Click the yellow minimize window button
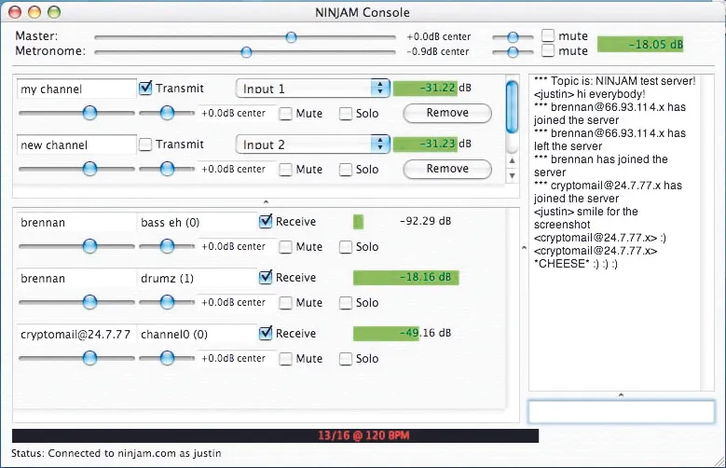726x468 pixels. click(34, 12)
